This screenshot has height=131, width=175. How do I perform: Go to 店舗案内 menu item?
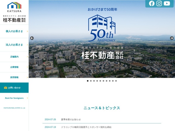(x=14, y=57)
